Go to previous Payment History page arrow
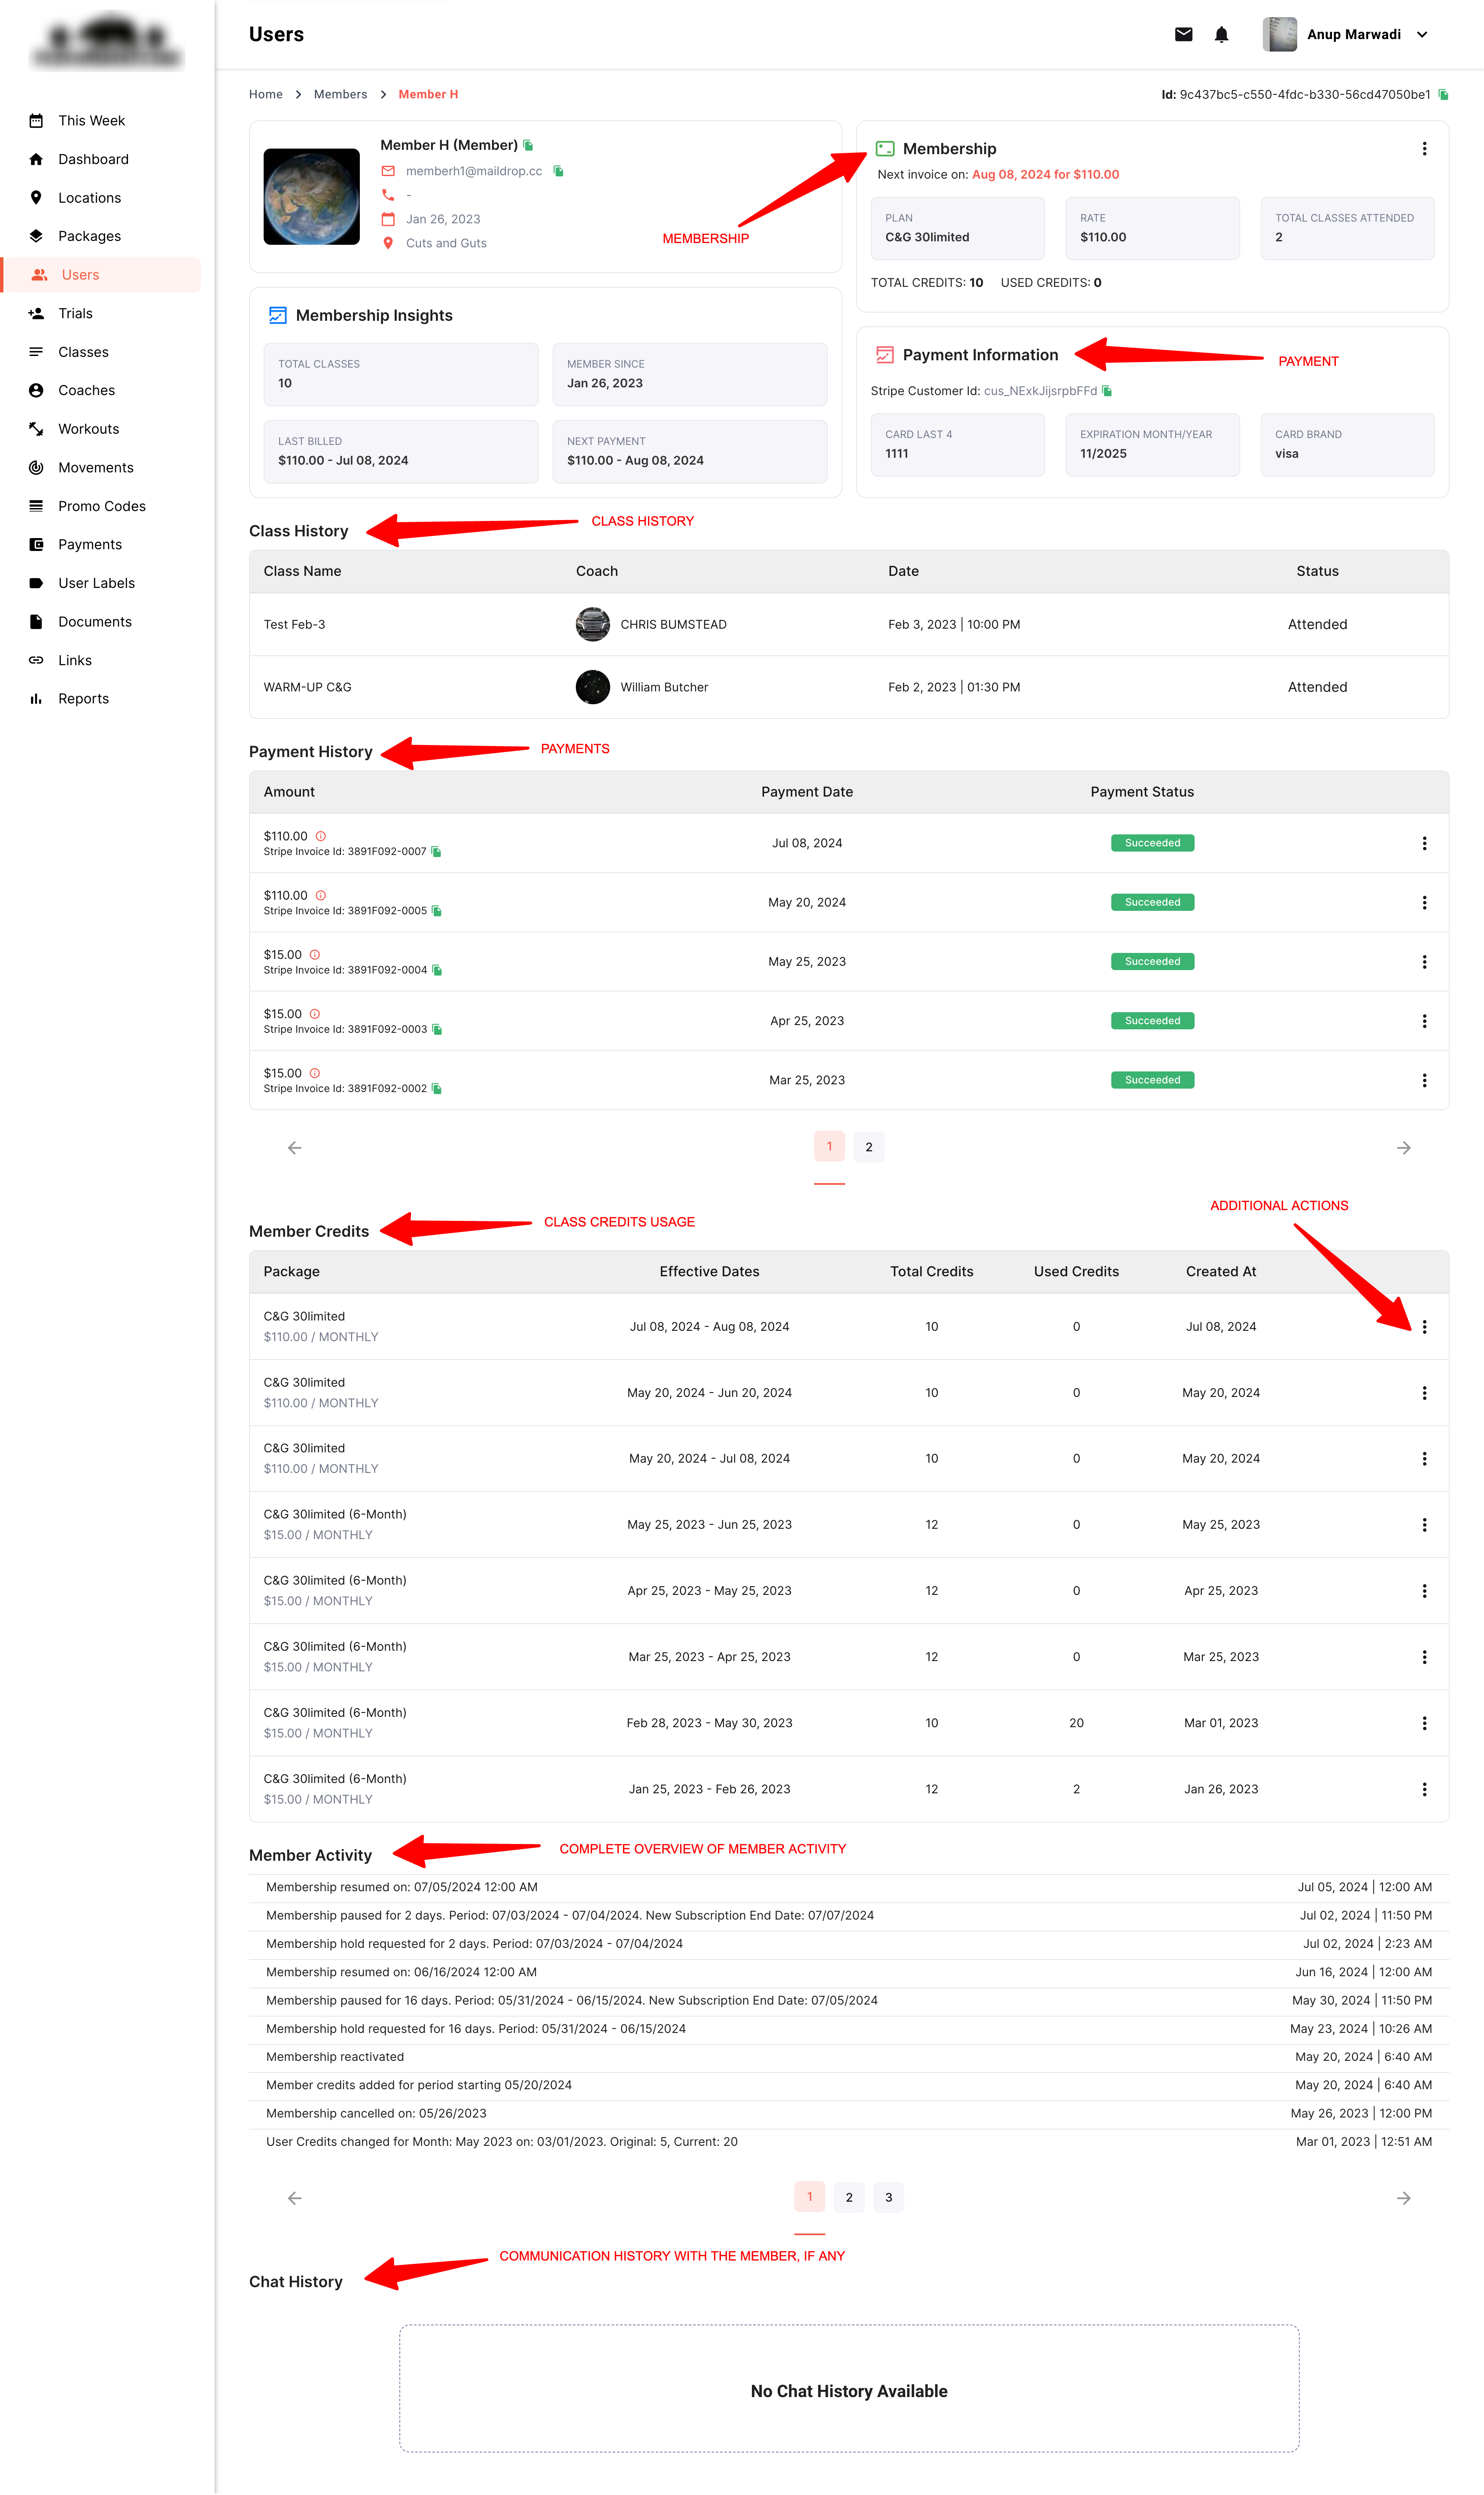This screenshot has height=2495, width=1484. pos(294,1148)
